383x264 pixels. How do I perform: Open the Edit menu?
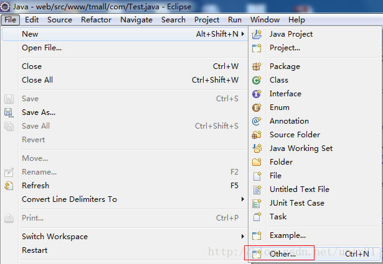32,20
